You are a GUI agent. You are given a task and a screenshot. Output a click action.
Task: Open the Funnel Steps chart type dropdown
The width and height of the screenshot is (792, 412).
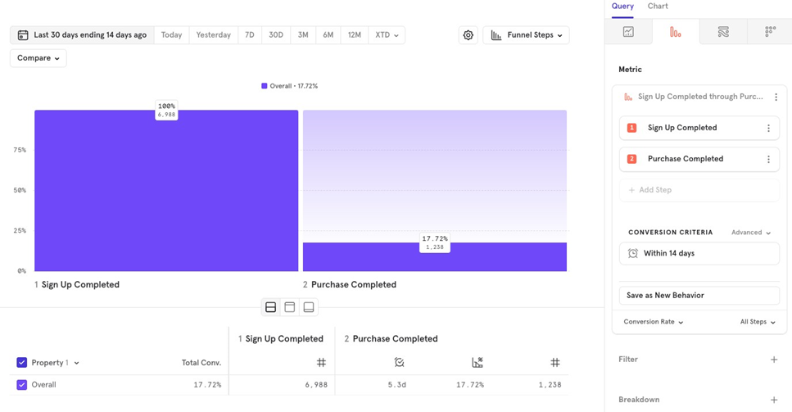click(526, 35)
